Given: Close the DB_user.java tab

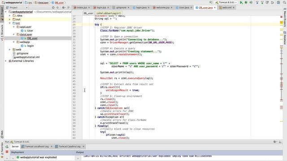Looking at the screenshot, I should tap(215, 8).
